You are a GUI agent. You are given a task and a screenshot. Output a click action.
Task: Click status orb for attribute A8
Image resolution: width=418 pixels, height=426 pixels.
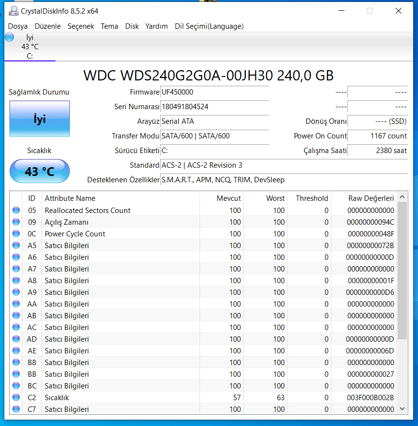click(16, 280)
